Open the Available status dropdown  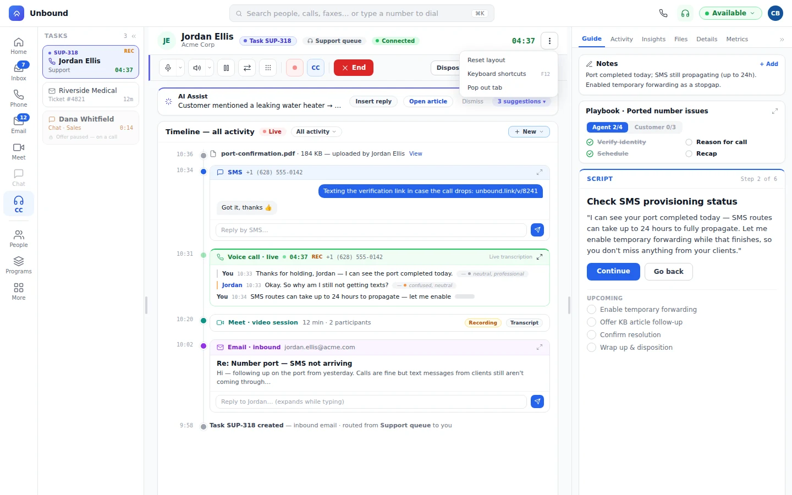[730, 13]
